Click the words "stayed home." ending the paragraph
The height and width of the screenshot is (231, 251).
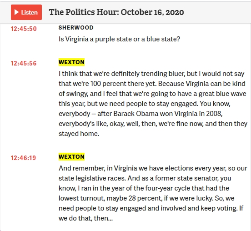pos(79,134)
